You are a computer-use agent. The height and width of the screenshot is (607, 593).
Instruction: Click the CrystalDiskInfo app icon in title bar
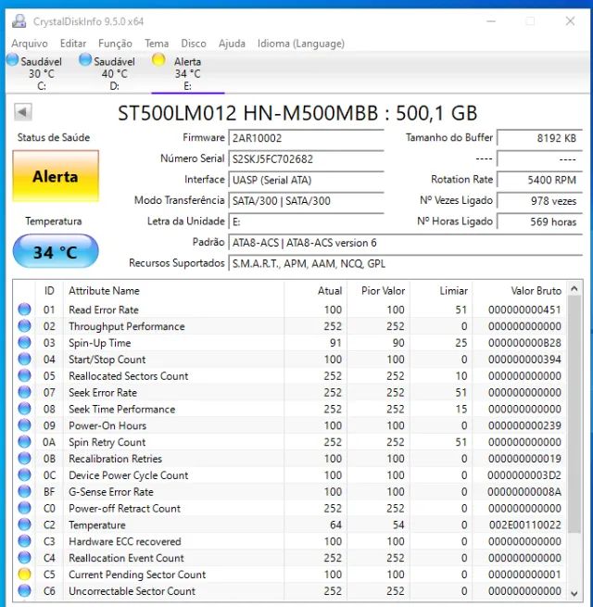[19, 21]
